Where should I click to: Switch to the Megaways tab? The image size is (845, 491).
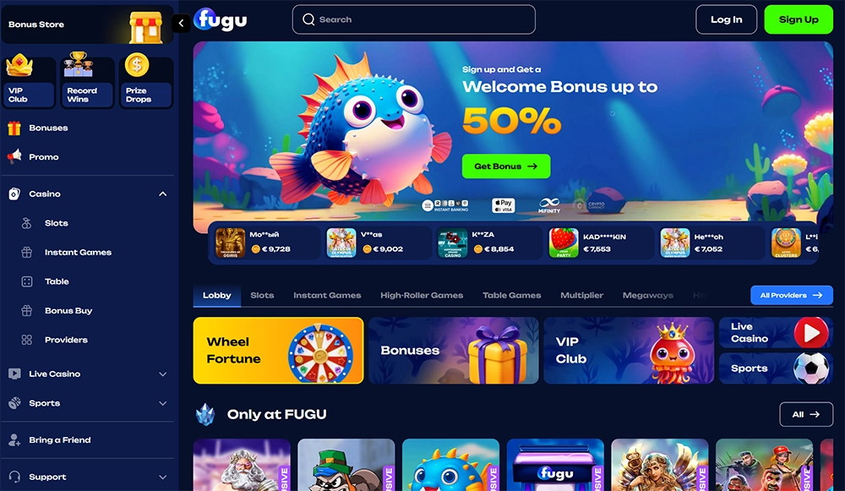648,295
